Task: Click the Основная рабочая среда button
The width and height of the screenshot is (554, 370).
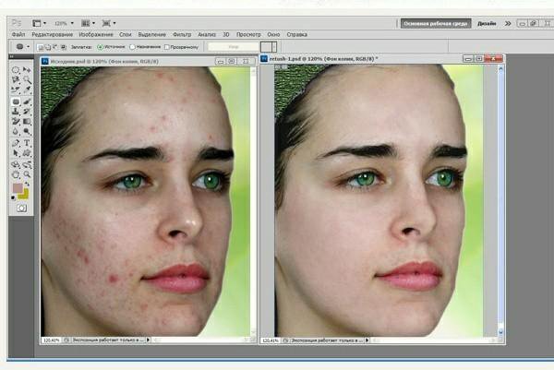Action: click(x=436, y=22)
